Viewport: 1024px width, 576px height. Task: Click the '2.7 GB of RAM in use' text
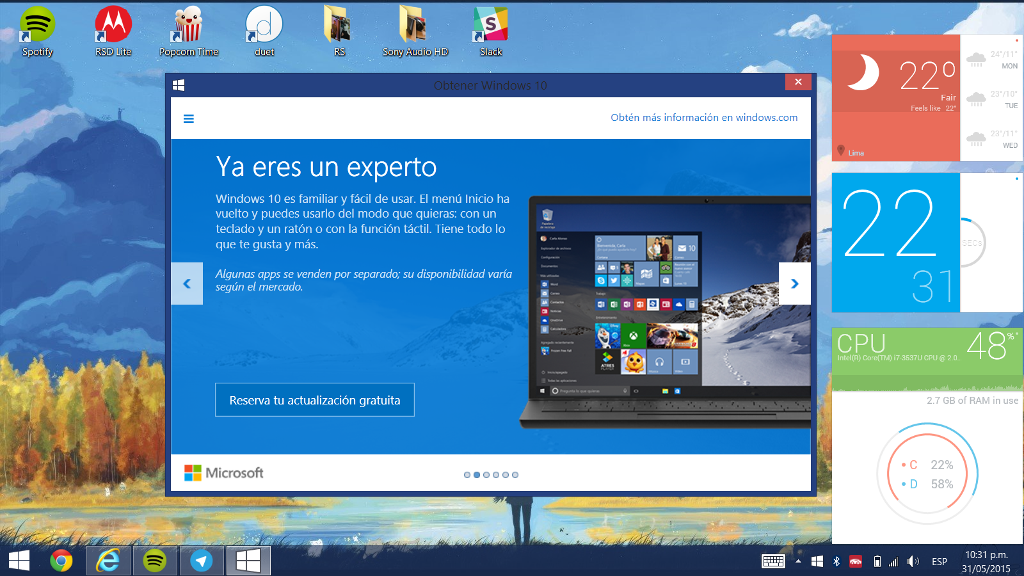coord(972,401)
